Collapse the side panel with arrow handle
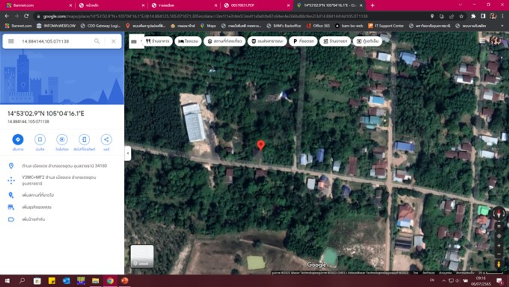 tap(128, 153)
